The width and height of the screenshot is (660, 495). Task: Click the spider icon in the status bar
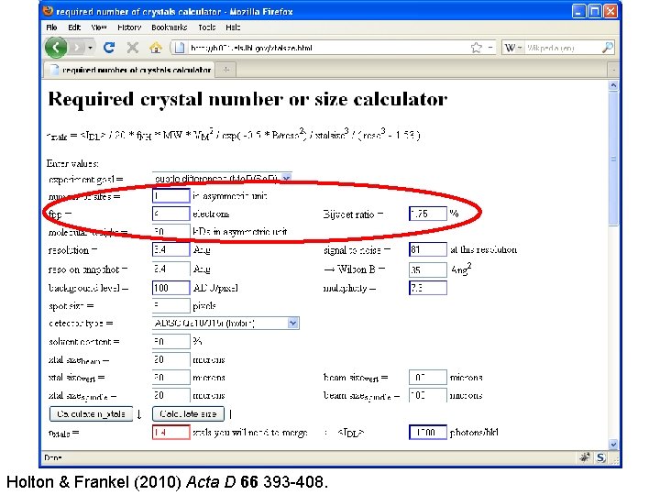pos(584,457)
